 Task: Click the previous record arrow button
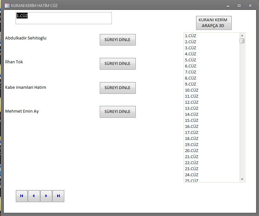[34, 196]
